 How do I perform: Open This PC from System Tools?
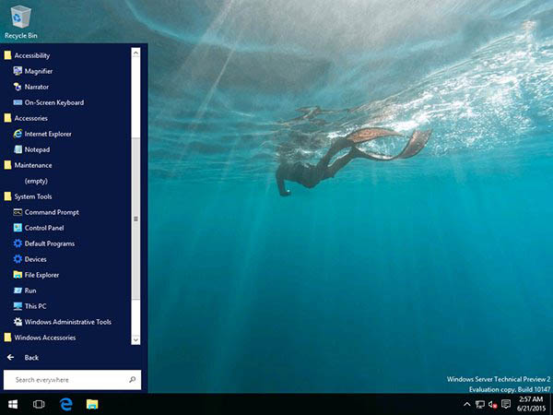click(x=29, y=306)
